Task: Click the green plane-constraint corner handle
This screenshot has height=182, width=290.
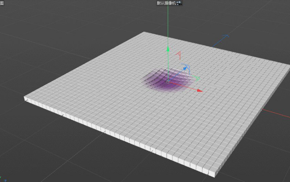Action: click(x=197, y=78)
